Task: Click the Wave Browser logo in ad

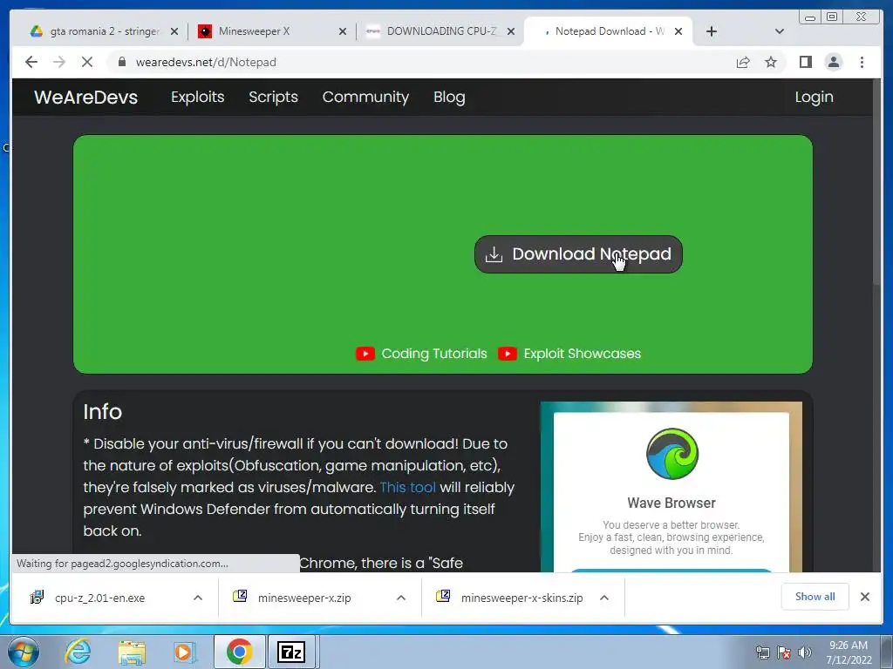Action: click(672, 453)
